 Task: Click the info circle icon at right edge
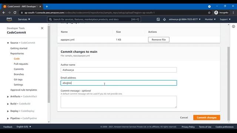coord(234,27)
